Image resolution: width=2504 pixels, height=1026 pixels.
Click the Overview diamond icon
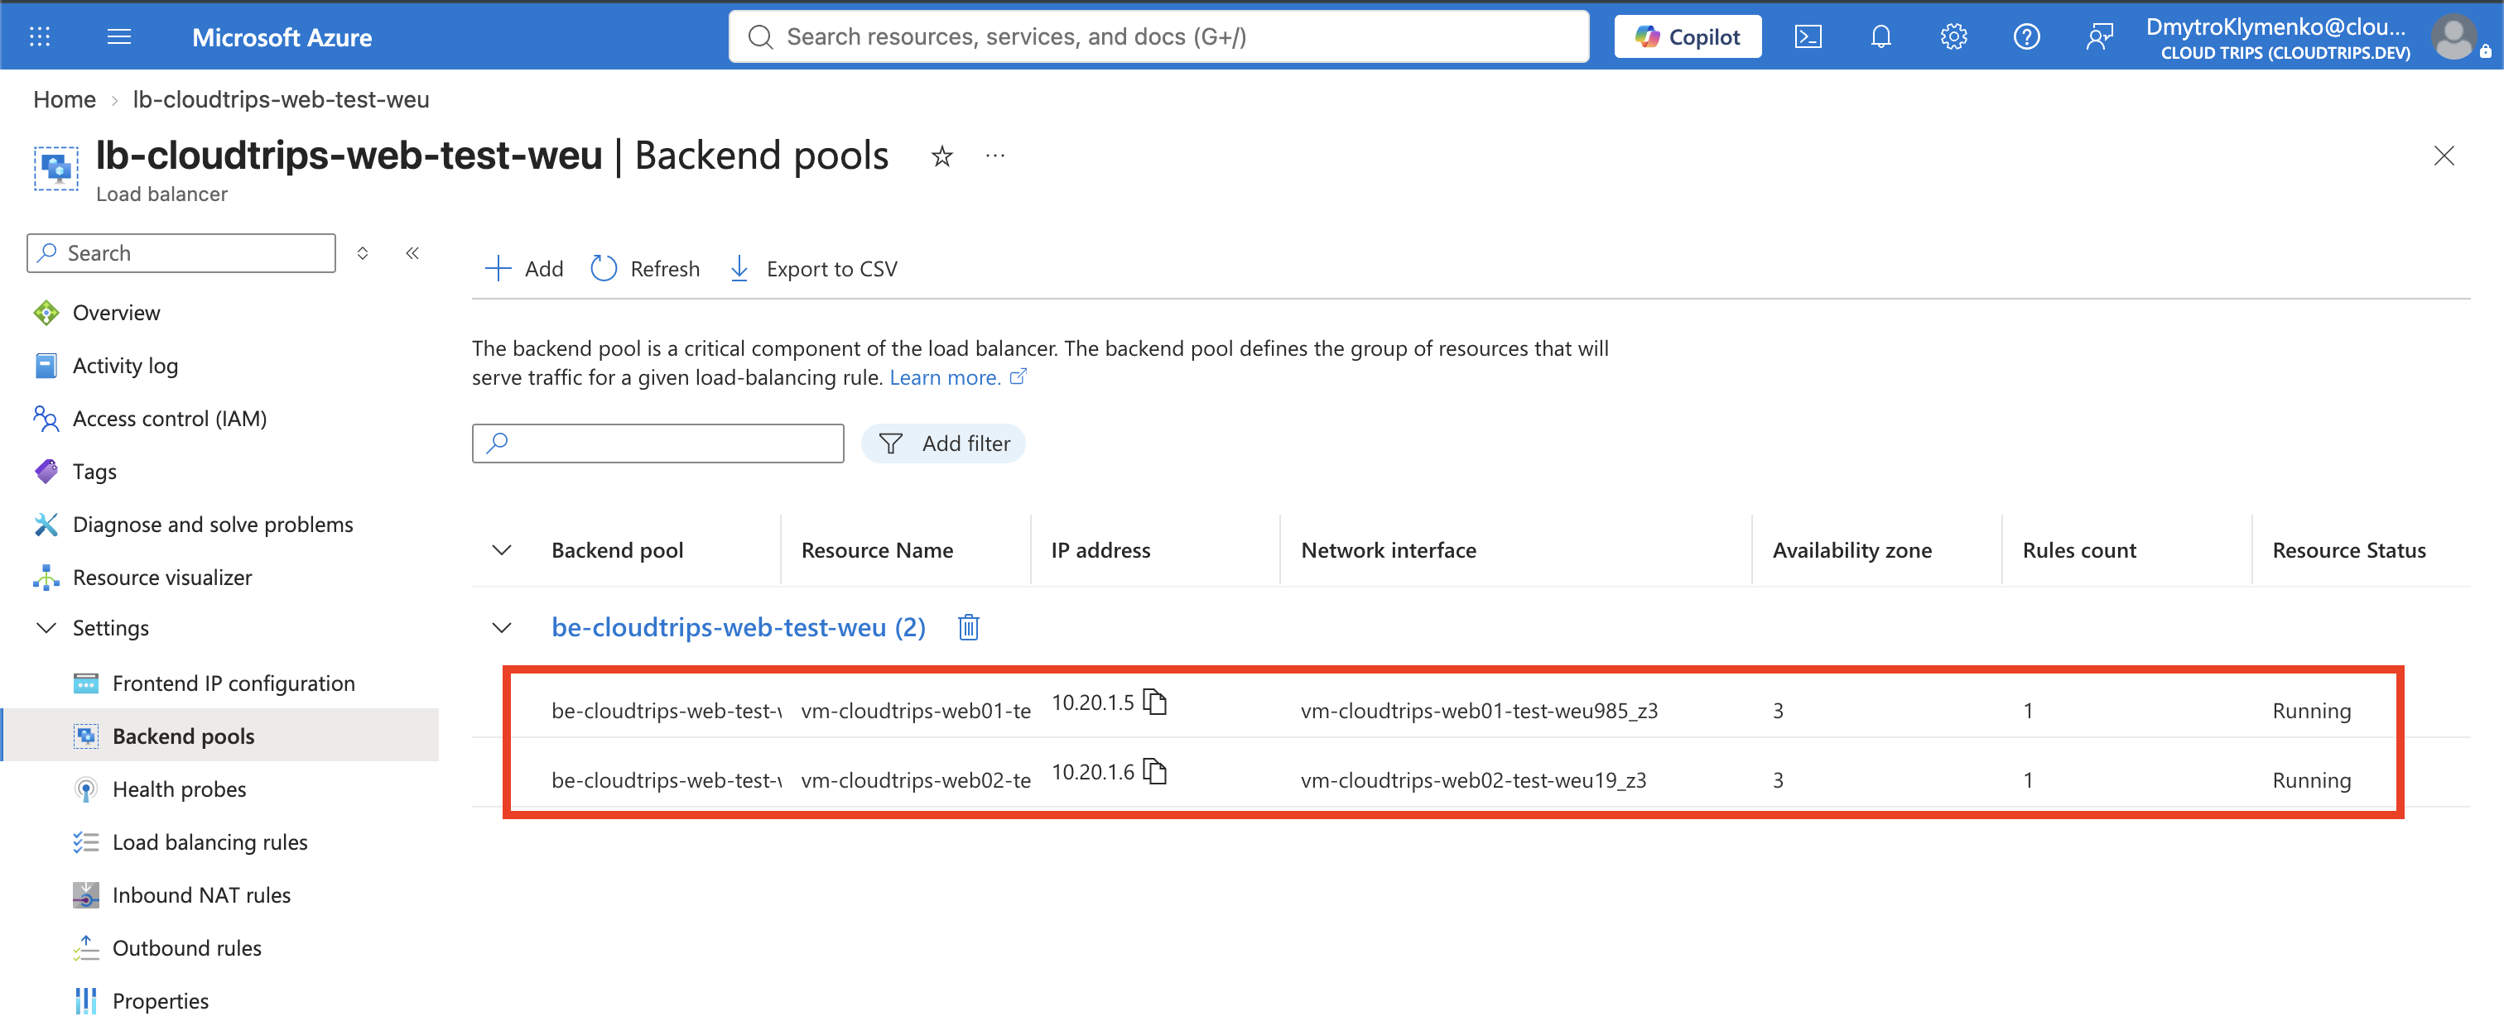[46, 313]
